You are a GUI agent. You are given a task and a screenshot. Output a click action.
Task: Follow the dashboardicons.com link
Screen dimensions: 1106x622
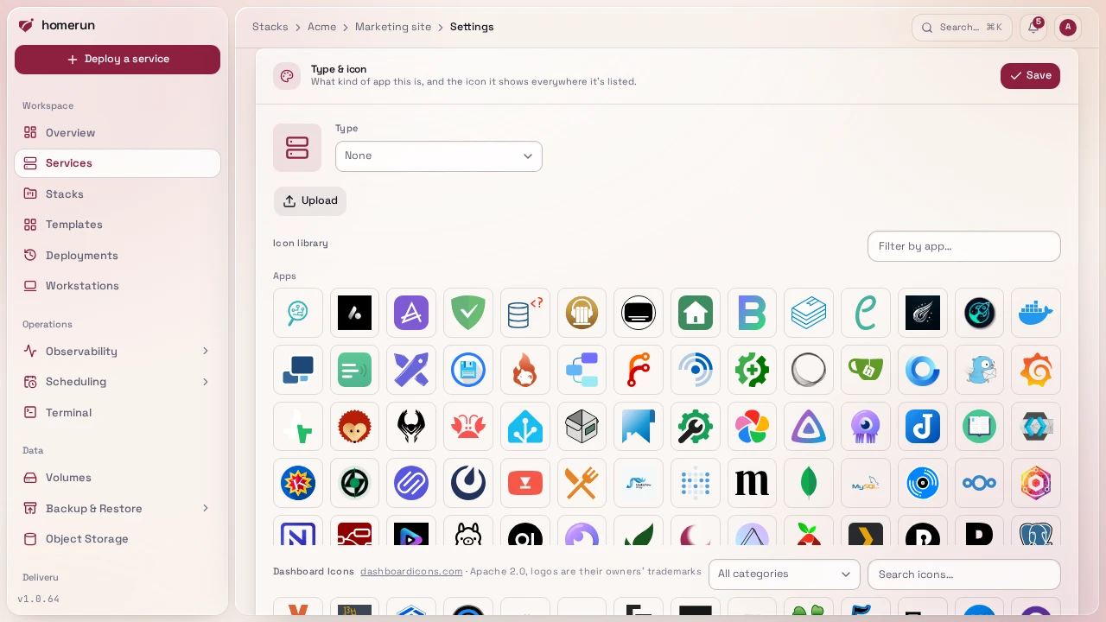[x=411, y=572]
